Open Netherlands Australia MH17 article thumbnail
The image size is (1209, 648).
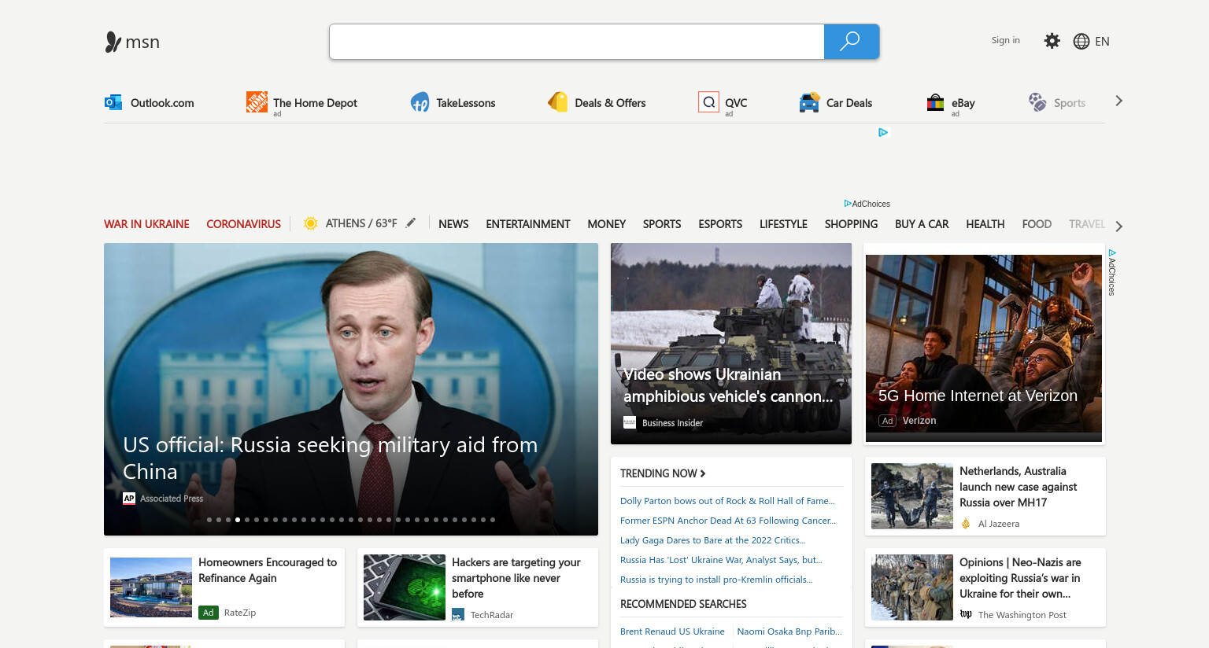tap(912, 496)
